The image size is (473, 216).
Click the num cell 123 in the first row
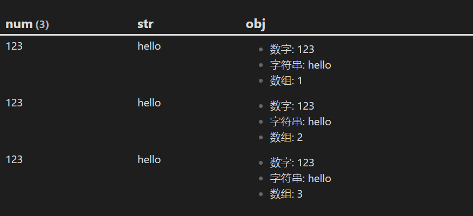(x=14, y=46)
